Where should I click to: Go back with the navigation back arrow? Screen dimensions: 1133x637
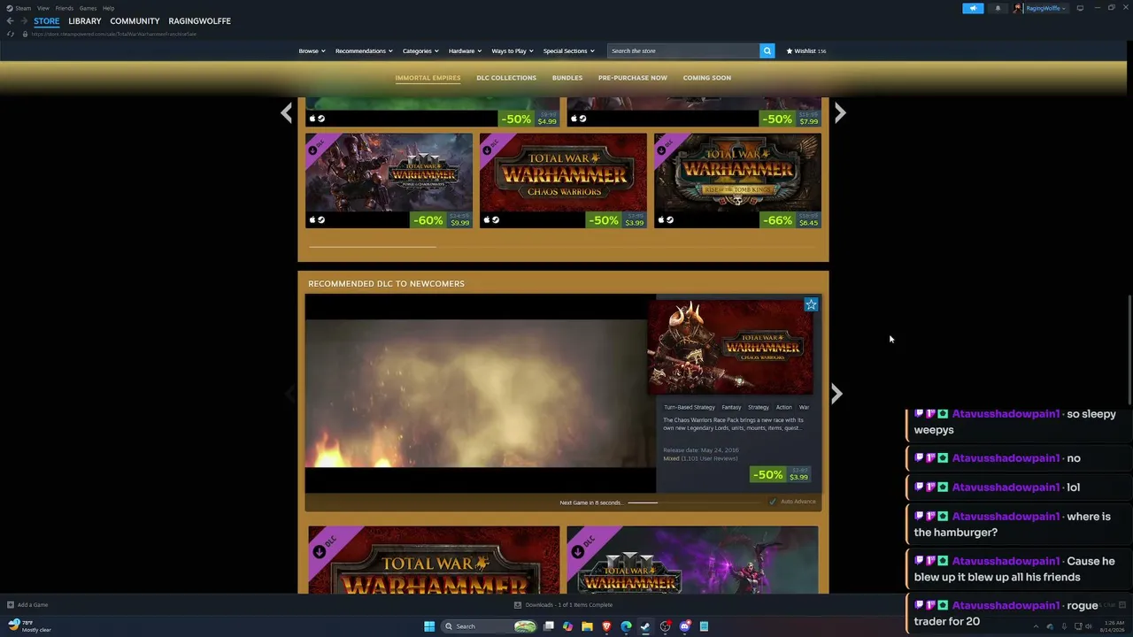(x=11, y=21)
